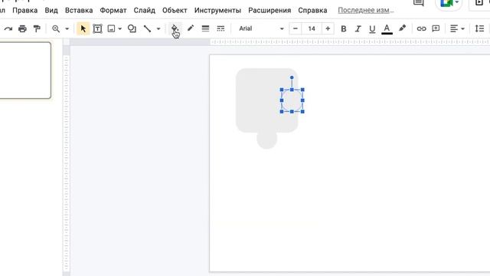Open the Правка menu

click(25, 10)
